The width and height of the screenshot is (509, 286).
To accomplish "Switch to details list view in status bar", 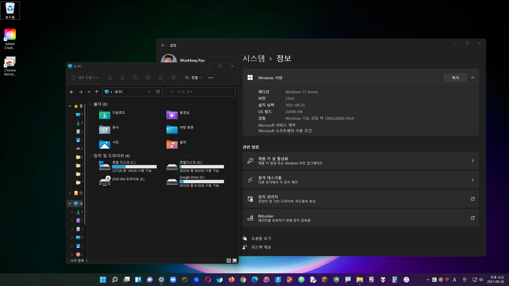I will point(229,261).
